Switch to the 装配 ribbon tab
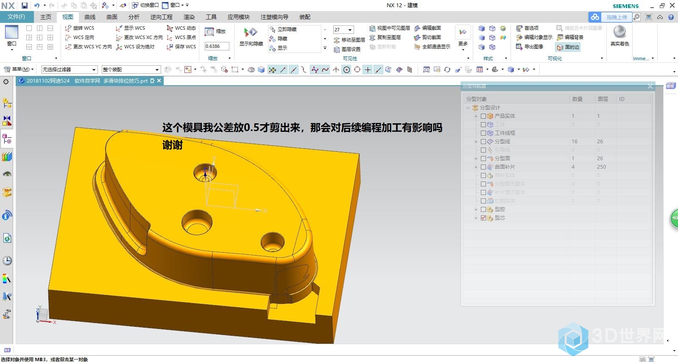 (305, 17)
